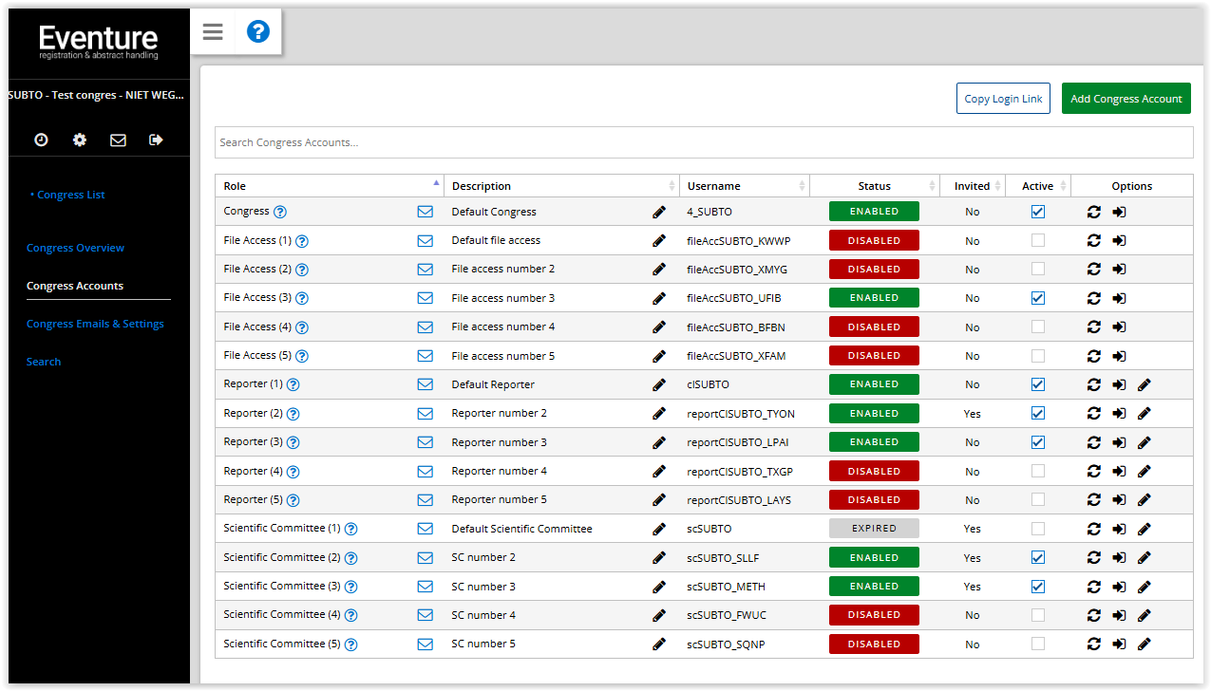This screenshot has width=1211, height=691.
Task: Open Congress Overview in sidebar
Action: [76, 248]
